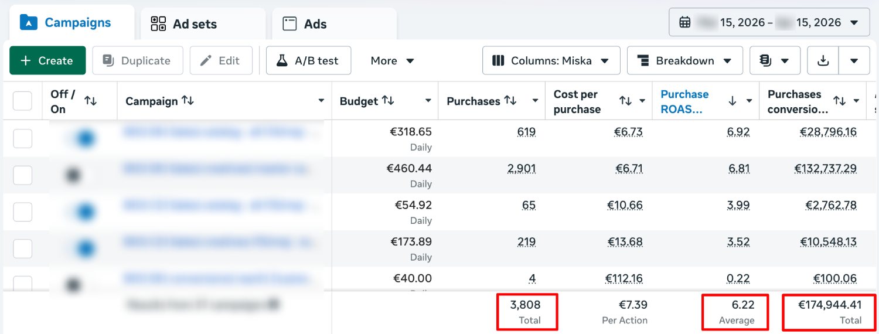Tick the select-all campaigns checkbox

(22, 101)
